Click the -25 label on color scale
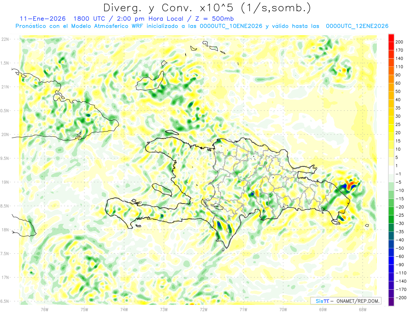The height and width of the screenshot is (314, 407). pos(401,215)
